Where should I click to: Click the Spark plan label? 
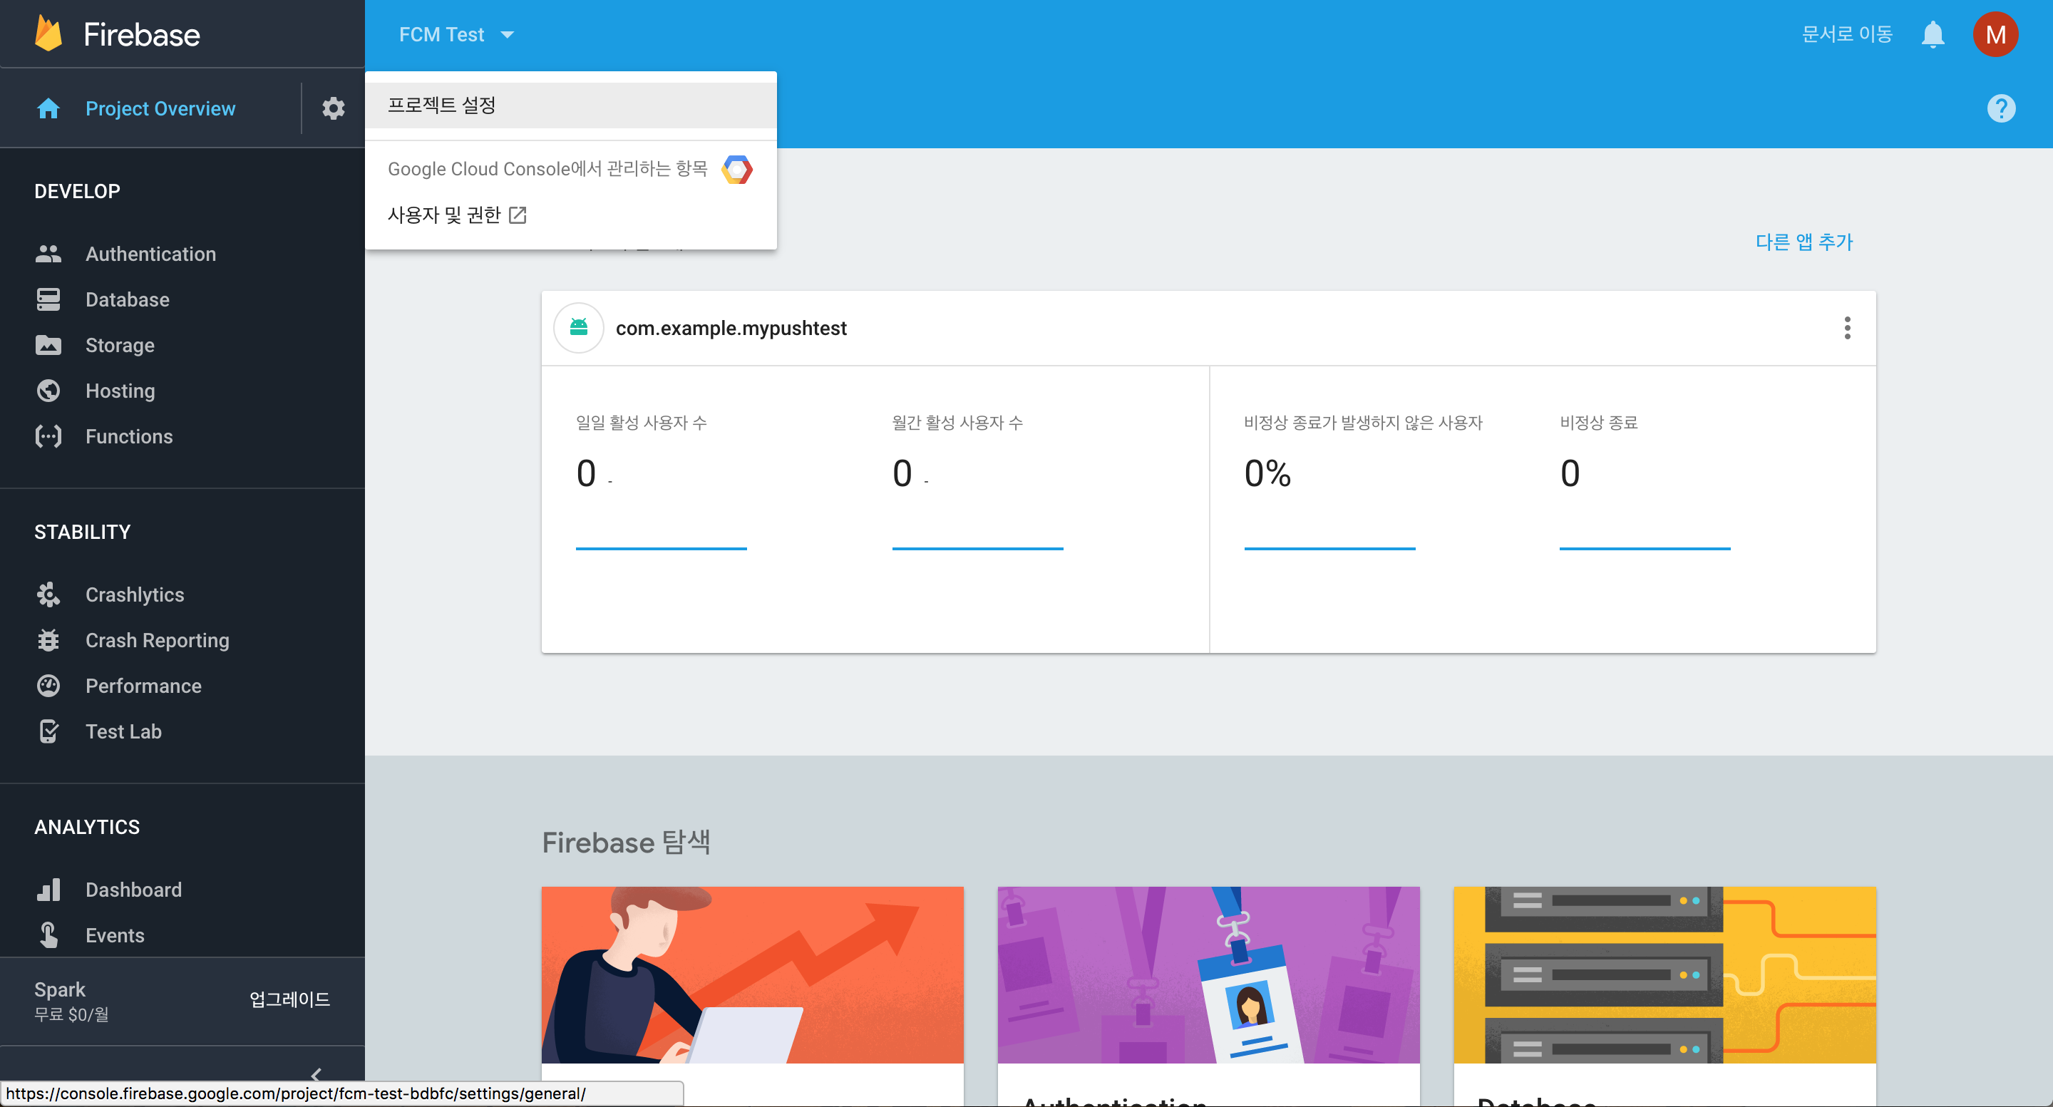[x=60, y=990]
